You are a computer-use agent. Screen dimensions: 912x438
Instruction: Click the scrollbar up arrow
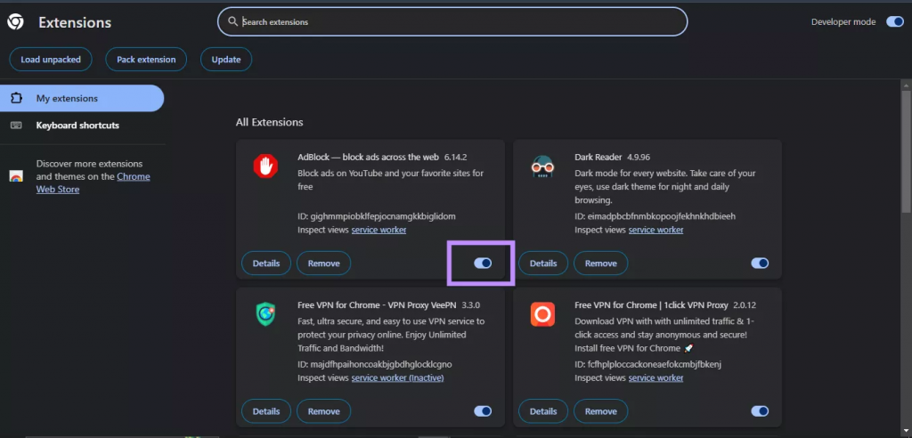tap(906, 85)
